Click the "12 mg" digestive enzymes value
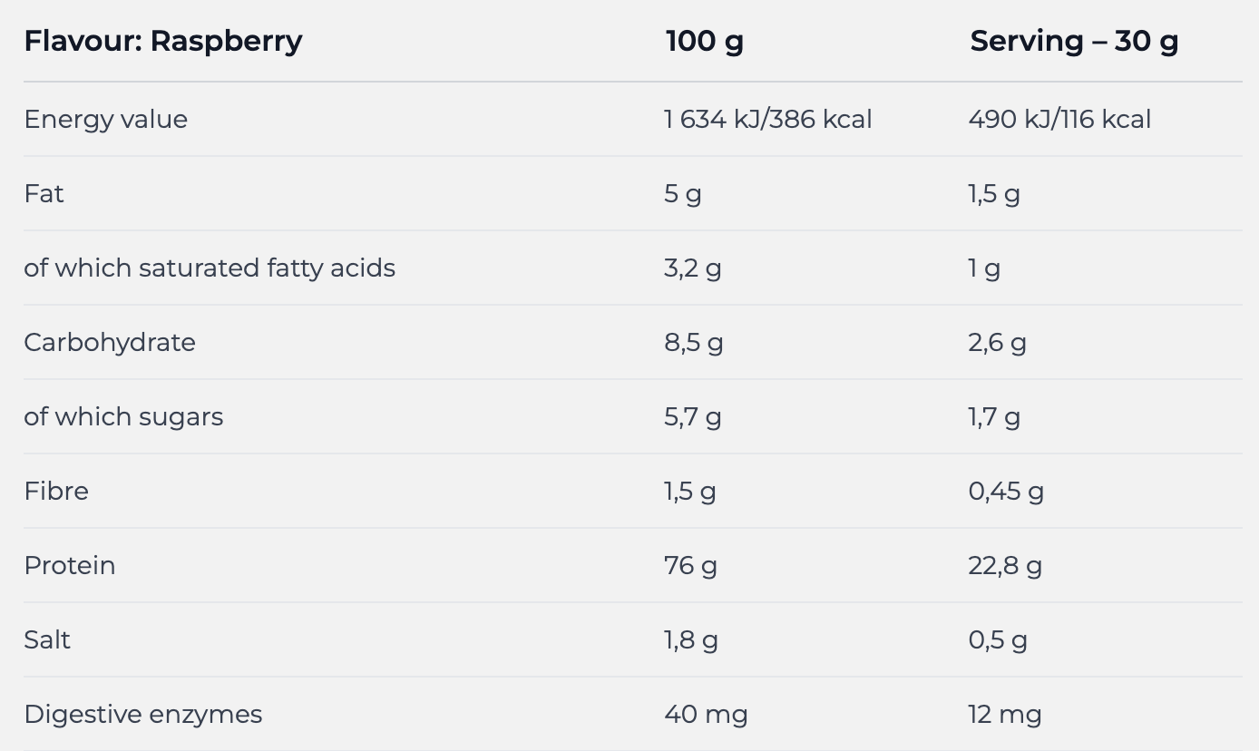1259x751 pixels. (1005, 714)
